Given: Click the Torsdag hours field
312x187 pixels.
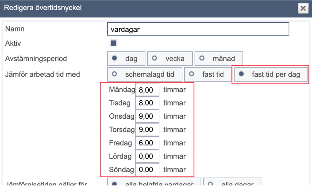Looking at the screenshot, I should pyautogui.click(x=147, y=130).
